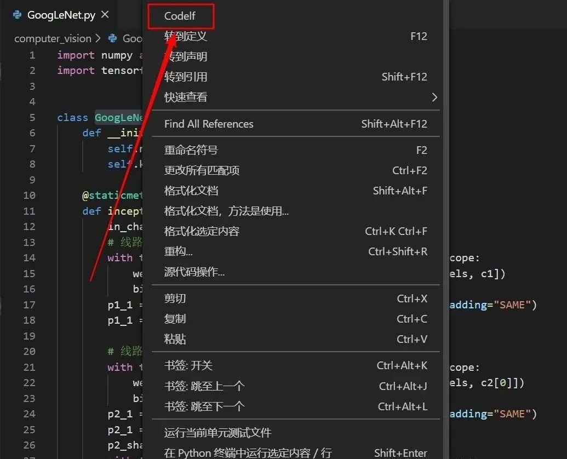Click 运行当前单元测试文件 menu entry

(295, 433)
